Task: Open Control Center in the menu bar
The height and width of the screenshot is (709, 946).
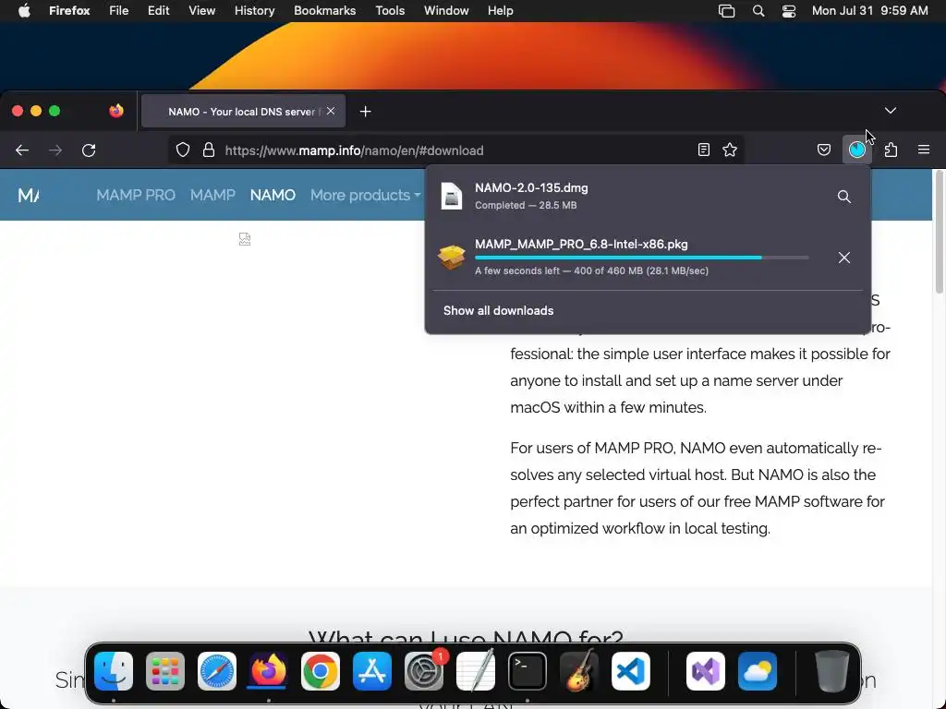Action: (789, 11)
